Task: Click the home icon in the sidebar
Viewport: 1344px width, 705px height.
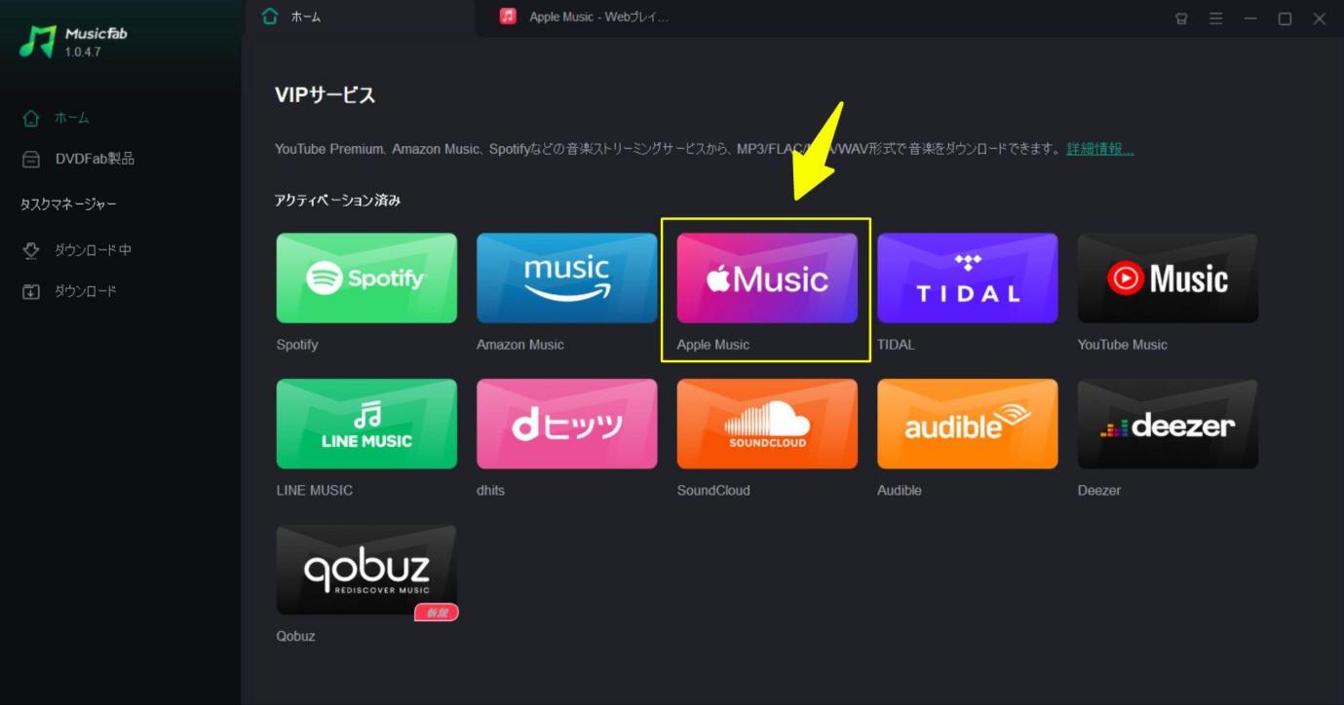Action: (x=31, y=118)
